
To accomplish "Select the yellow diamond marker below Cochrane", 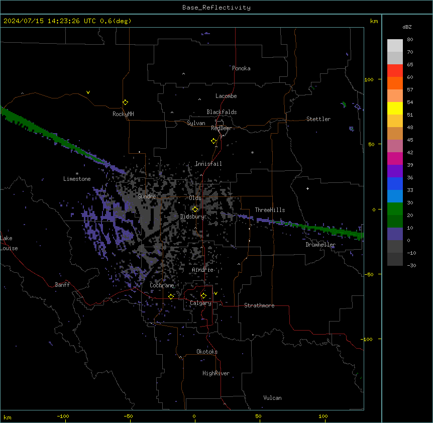I will tap(171, 296).
